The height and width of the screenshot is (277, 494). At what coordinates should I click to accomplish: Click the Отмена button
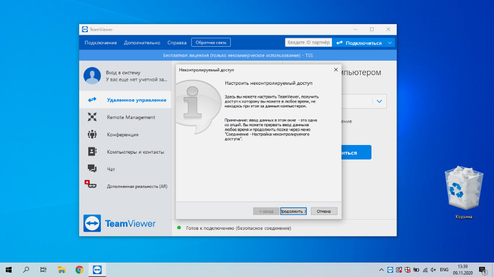(324, 211)
